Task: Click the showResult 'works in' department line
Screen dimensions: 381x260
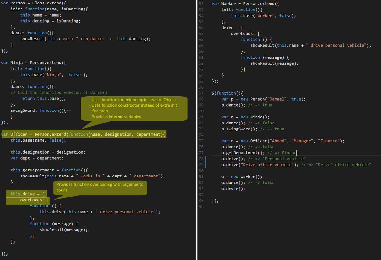Action: click(93, 176)
